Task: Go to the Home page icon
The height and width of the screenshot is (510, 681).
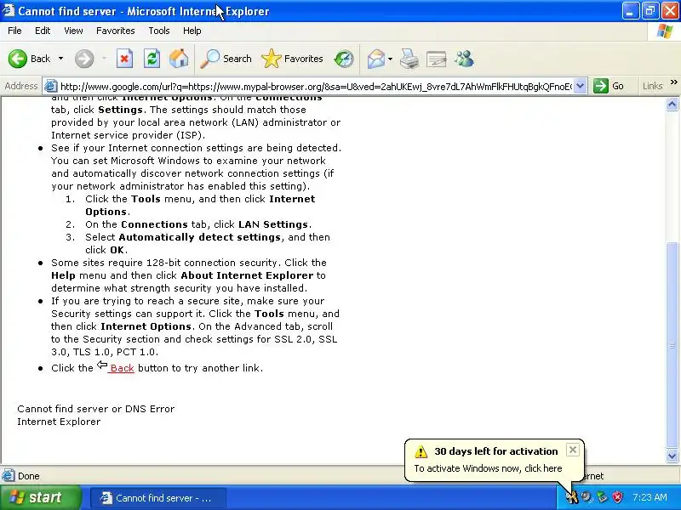Action: 179,59
